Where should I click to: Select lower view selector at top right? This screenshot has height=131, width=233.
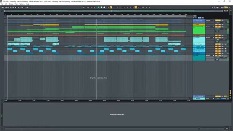[x=231, y=13]
